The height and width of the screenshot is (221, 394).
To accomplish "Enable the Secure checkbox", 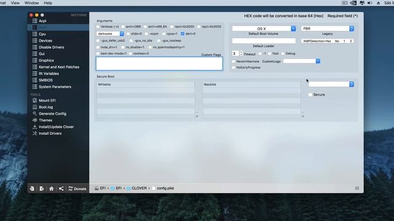I will pos(310,95).
